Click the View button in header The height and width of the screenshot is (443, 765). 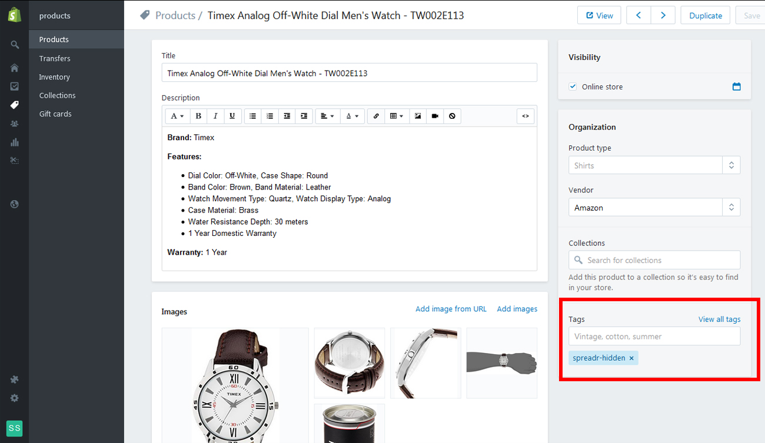599,15
